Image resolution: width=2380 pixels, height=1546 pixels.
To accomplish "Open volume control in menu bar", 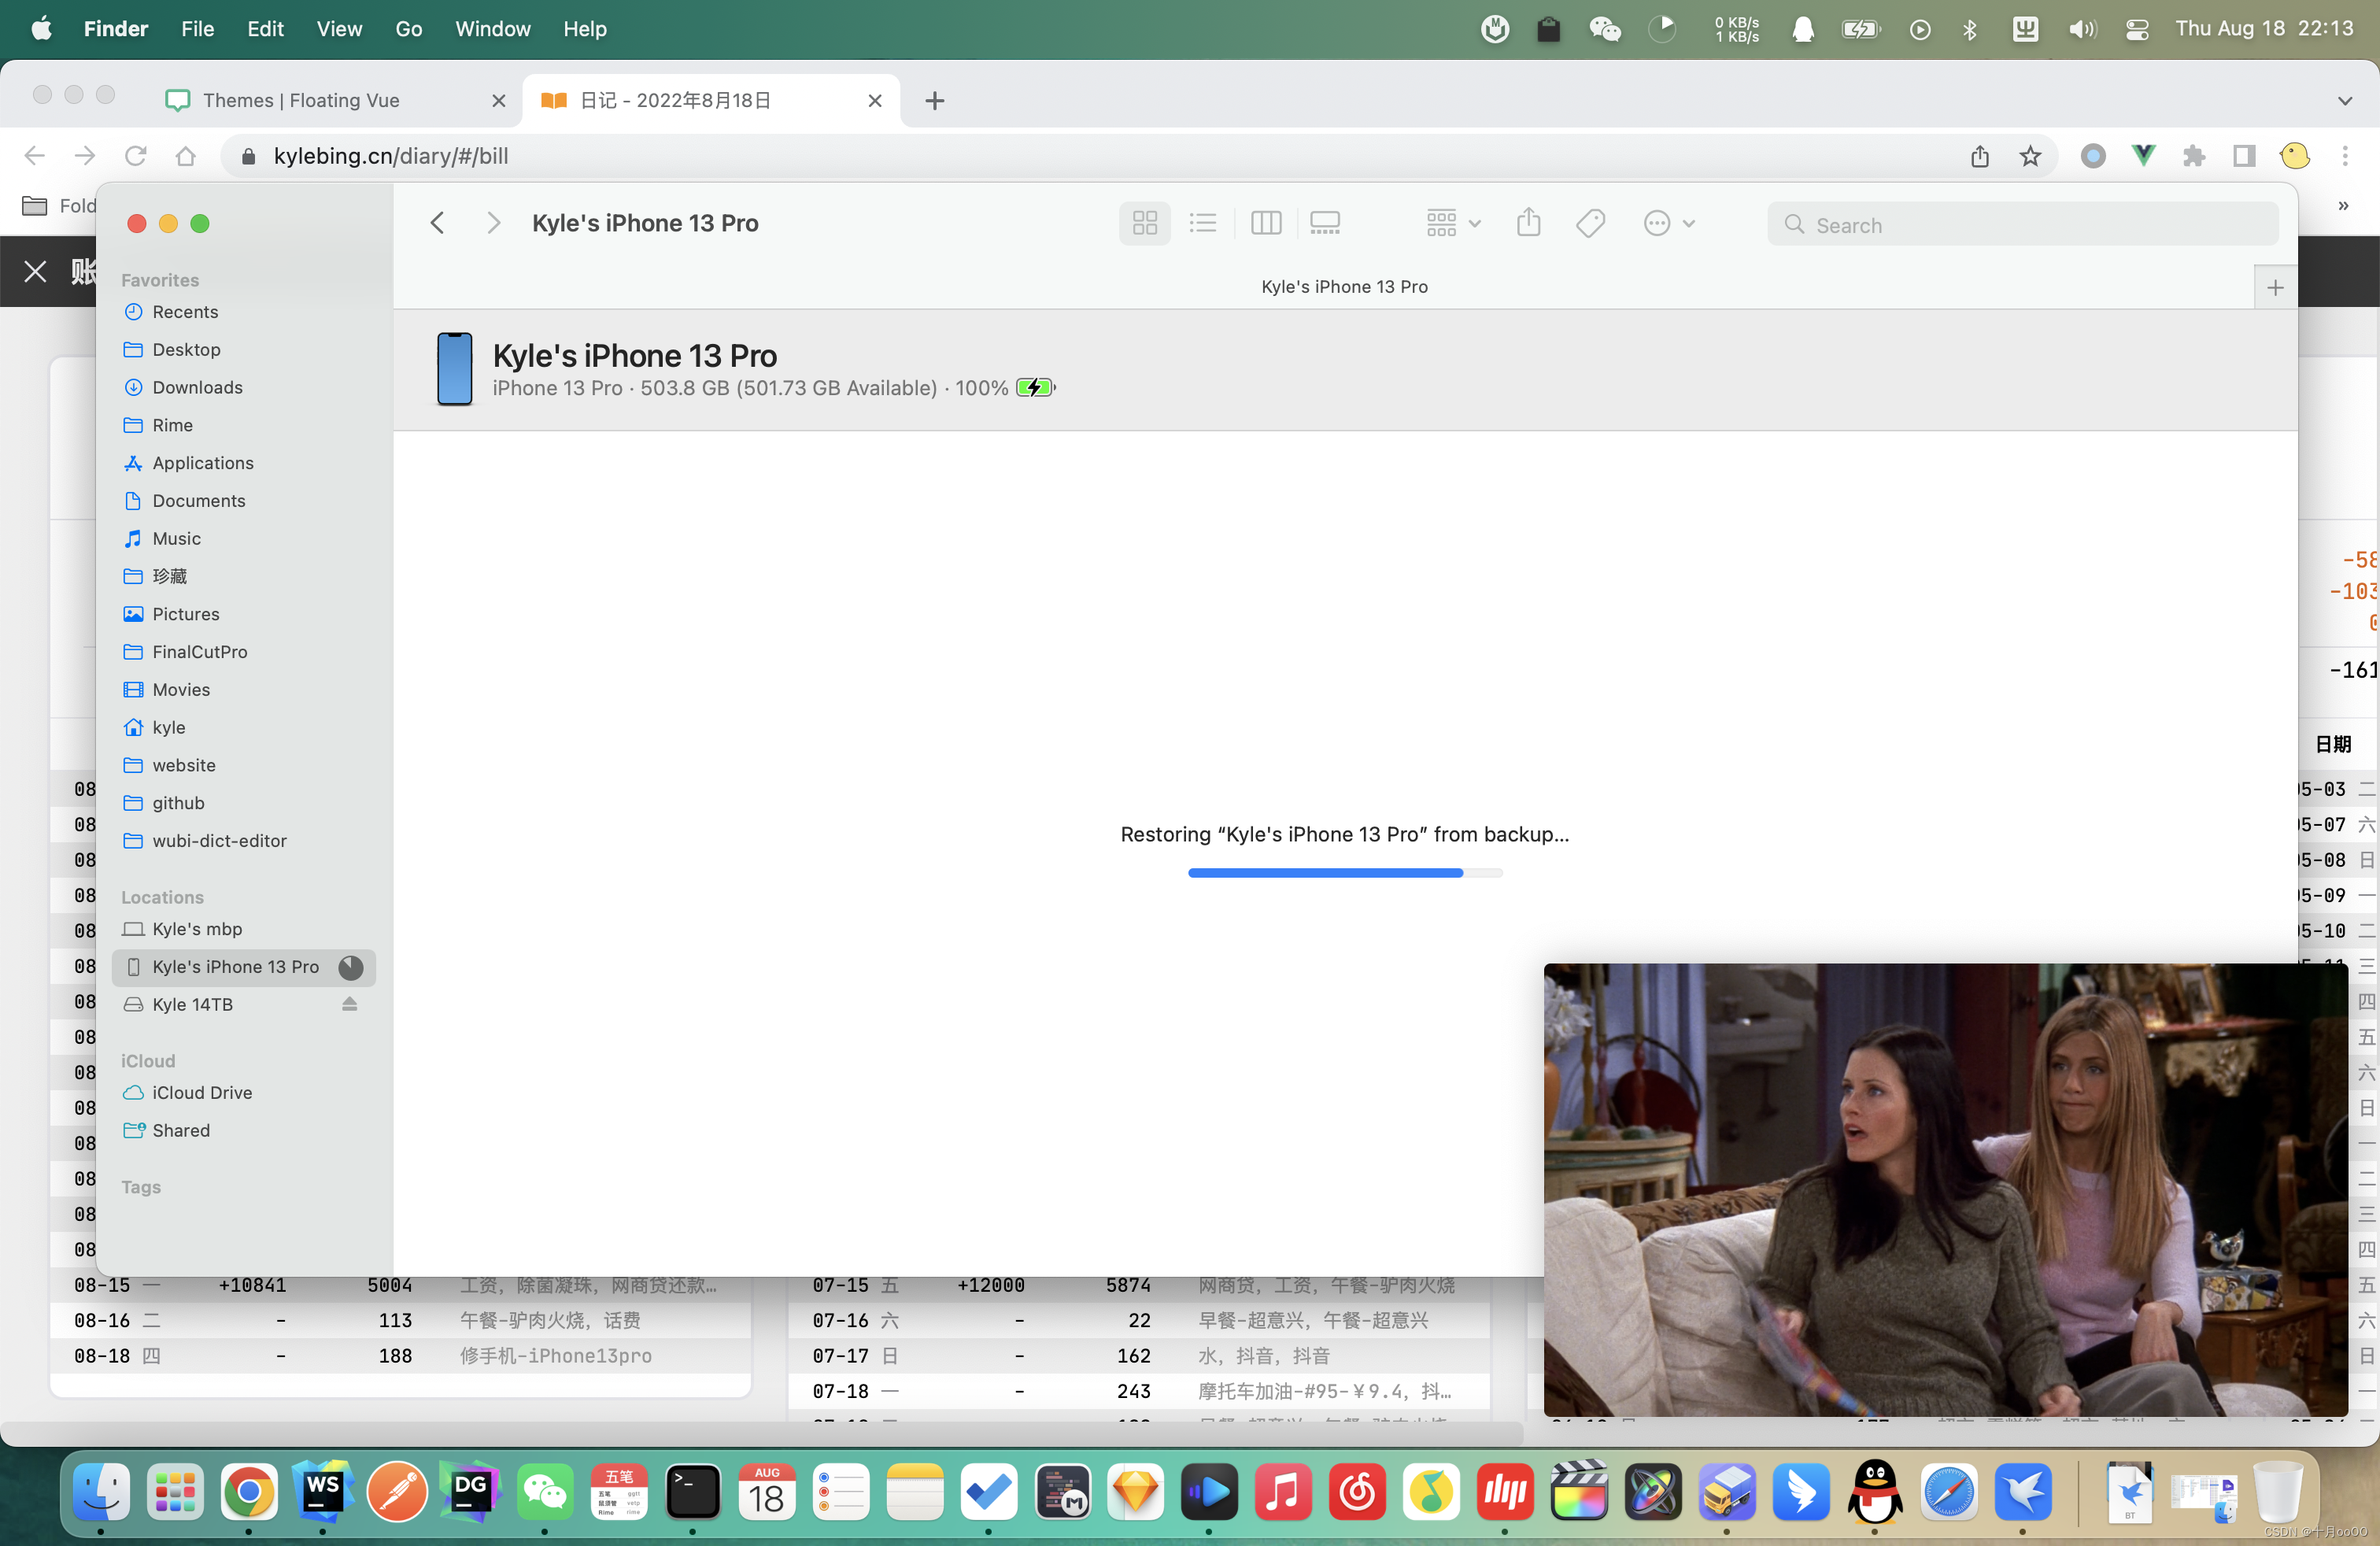I will coord(2082,29).
